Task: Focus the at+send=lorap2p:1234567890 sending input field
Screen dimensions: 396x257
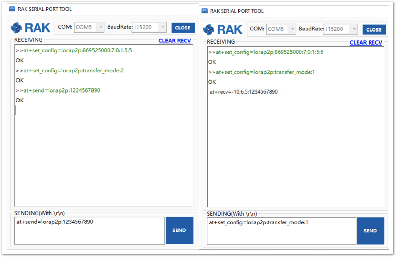Action: point(90,231)
